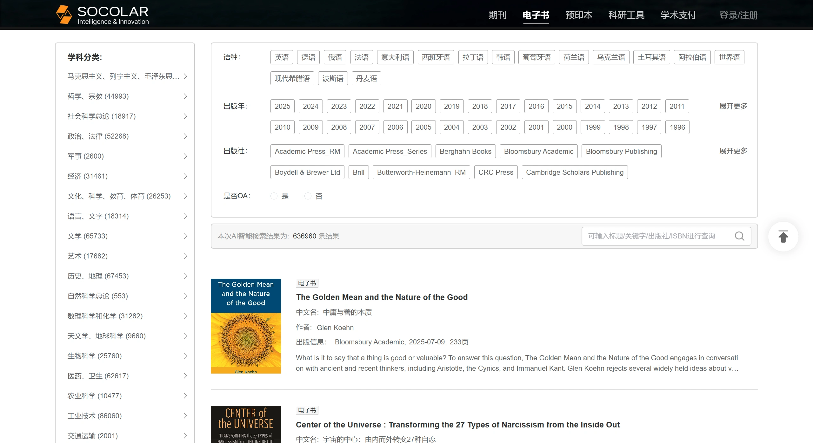The width and height of the screenshot is (813, 443).
Task: Expand the 艺术 category chevron
Action: tap(185, 256)
